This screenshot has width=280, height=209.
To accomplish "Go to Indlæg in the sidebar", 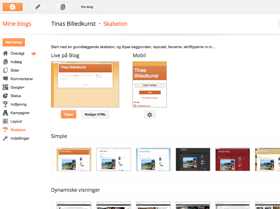I will [x=16, y=62].
